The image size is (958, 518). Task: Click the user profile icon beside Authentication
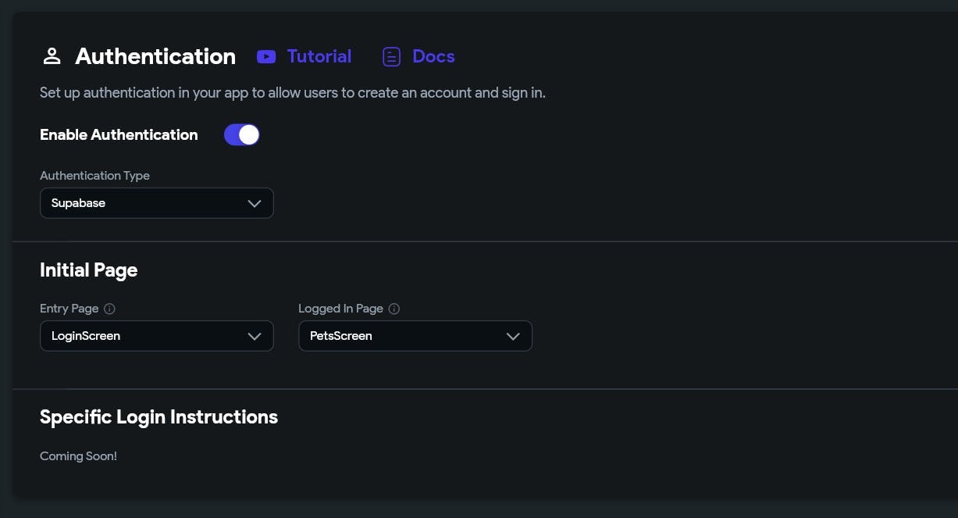click(x=52, y=56)
